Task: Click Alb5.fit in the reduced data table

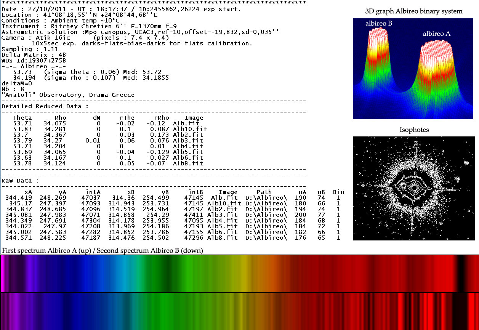Action: (x=188, y=152)
